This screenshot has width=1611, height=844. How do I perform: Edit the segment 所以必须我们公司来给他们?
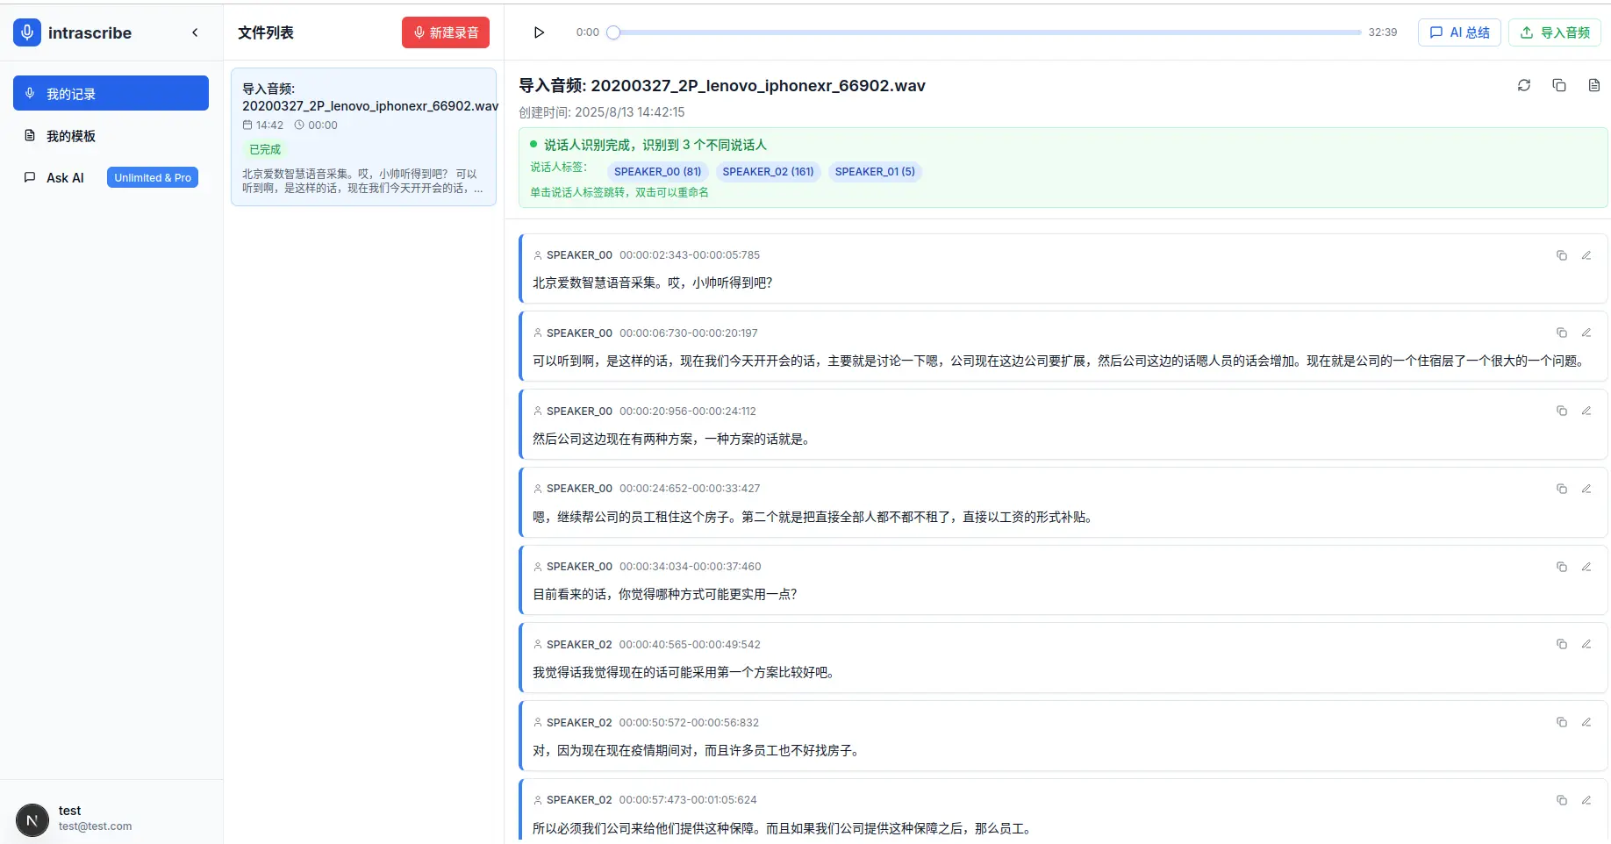pyautogui.click(x=1586, y=800)
